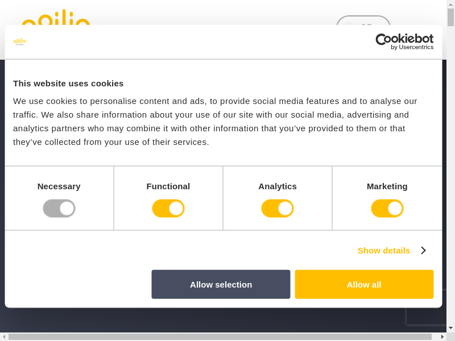Expand the chevron arrow beside Show details

tap(423, 250)
